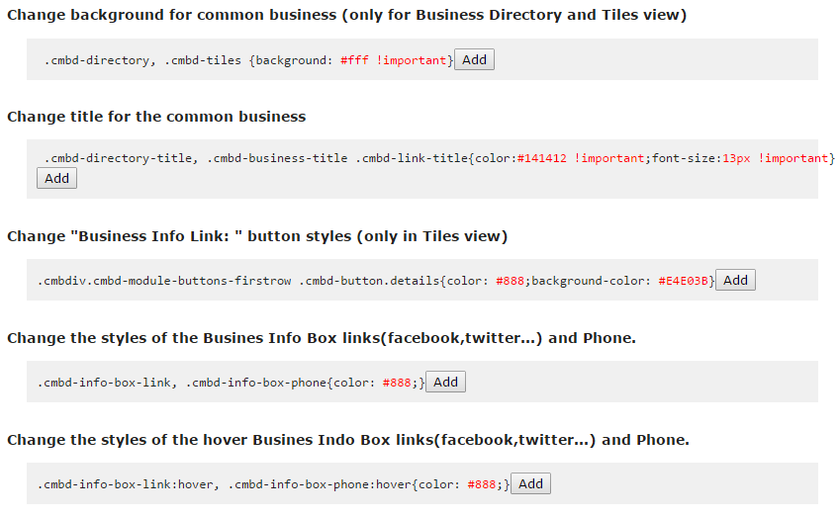The width and height of the screenshot is (839, 517).
Task: Click heading about hover Busines Indo Box links
Action: [348, 440]
